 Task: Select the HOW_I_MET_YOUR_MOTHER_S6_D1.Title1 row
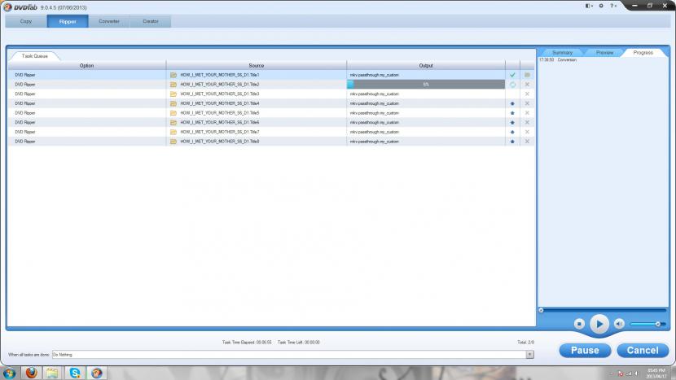271,75
